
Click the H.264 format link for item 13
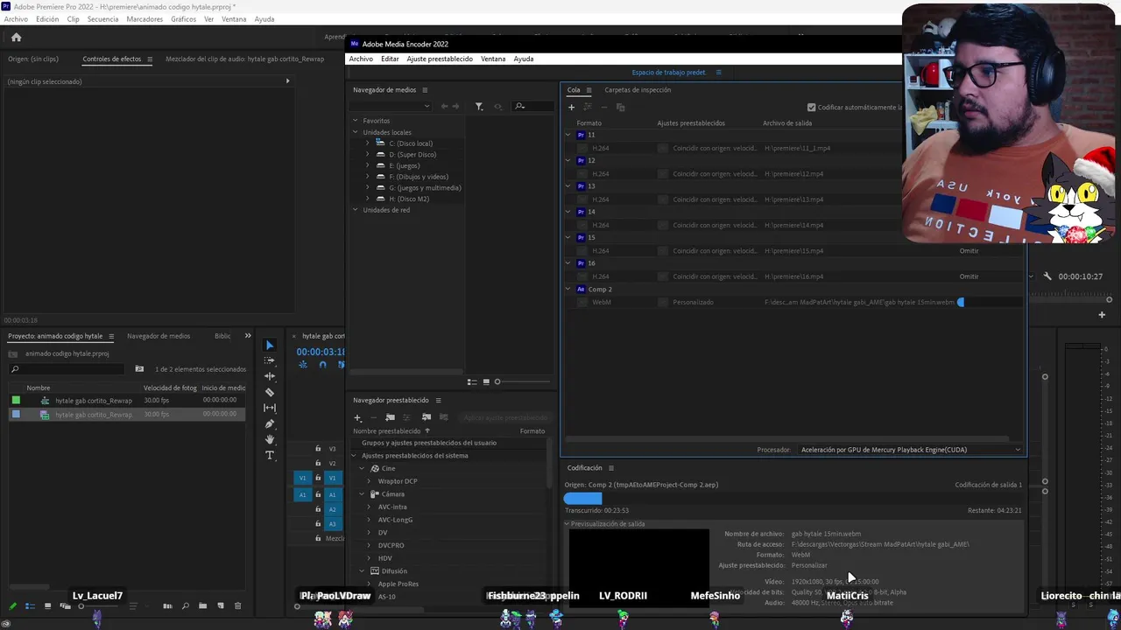[601, 199]
